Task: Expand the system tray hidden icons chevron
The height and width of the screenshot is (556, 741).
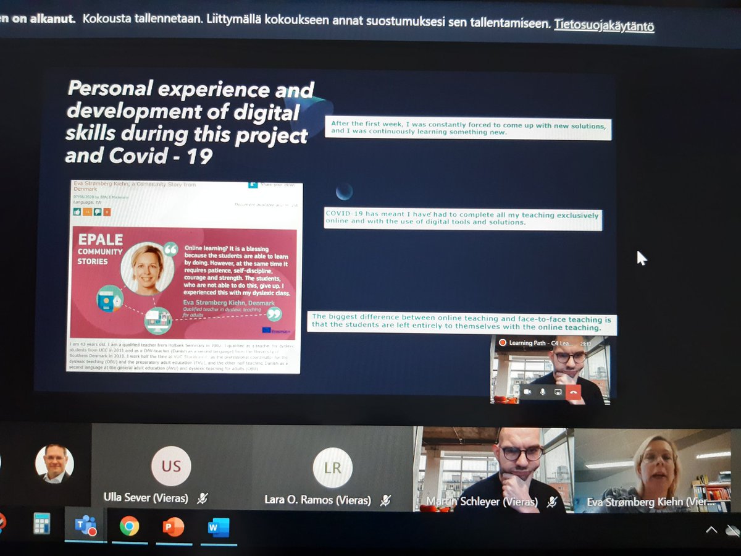Action: [x=711, y=530]
